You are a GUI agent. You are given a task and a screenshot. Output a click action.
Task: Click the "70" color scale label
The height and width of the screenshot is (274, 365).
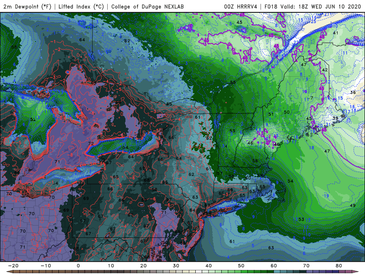[x=306, y=266]
